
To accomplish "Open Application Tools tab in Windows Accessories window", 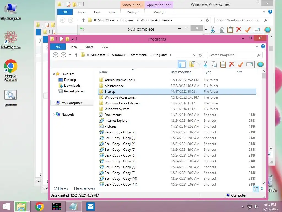I will click(x=159, y=5).
